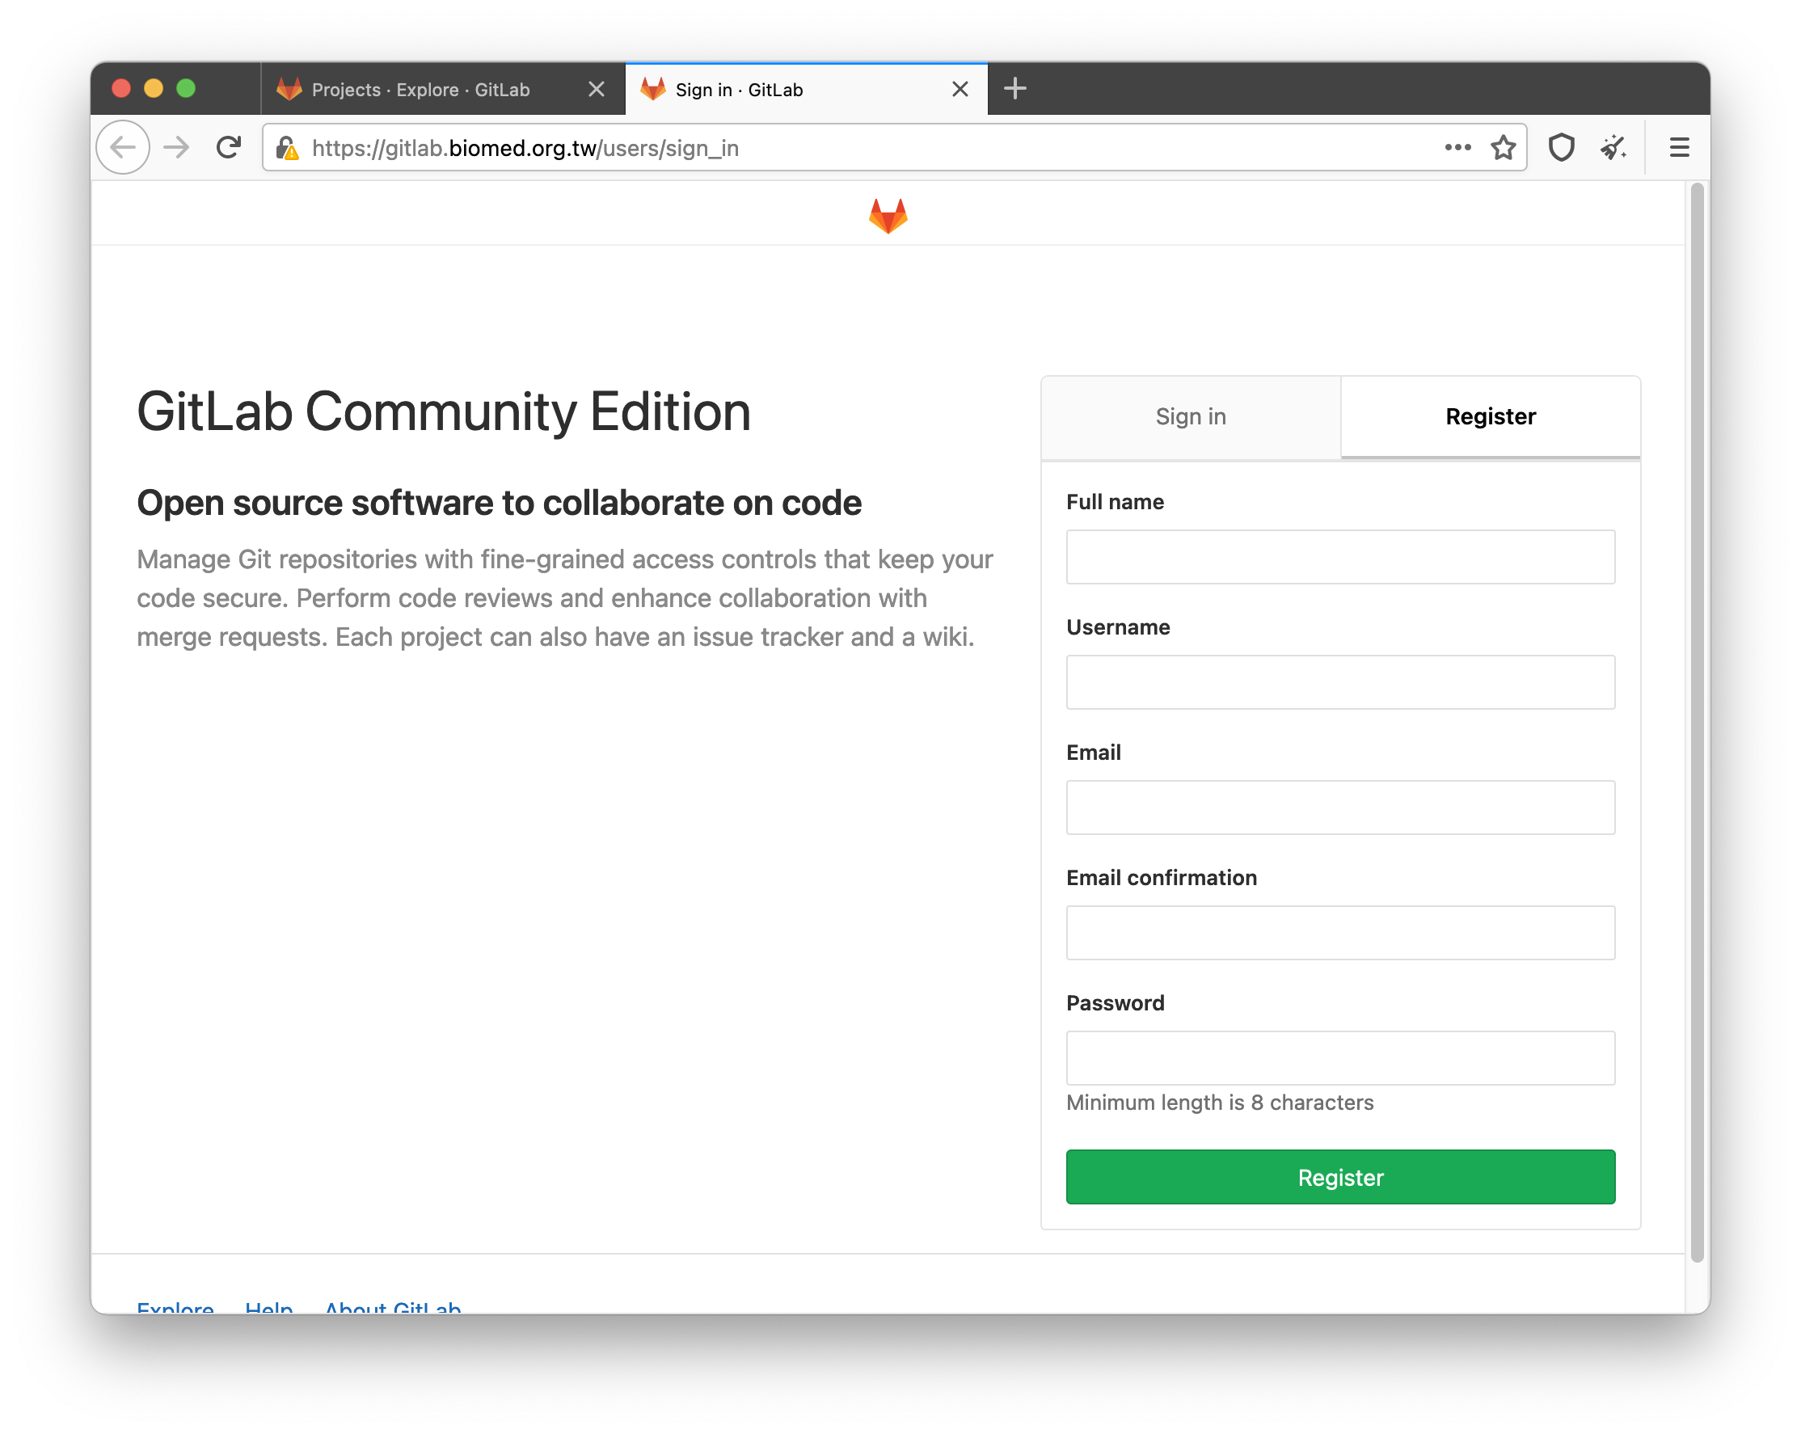The image size is (1801, 1434).
Task: Bookmark this page with the star icon
Action: tap(1503, 147)
